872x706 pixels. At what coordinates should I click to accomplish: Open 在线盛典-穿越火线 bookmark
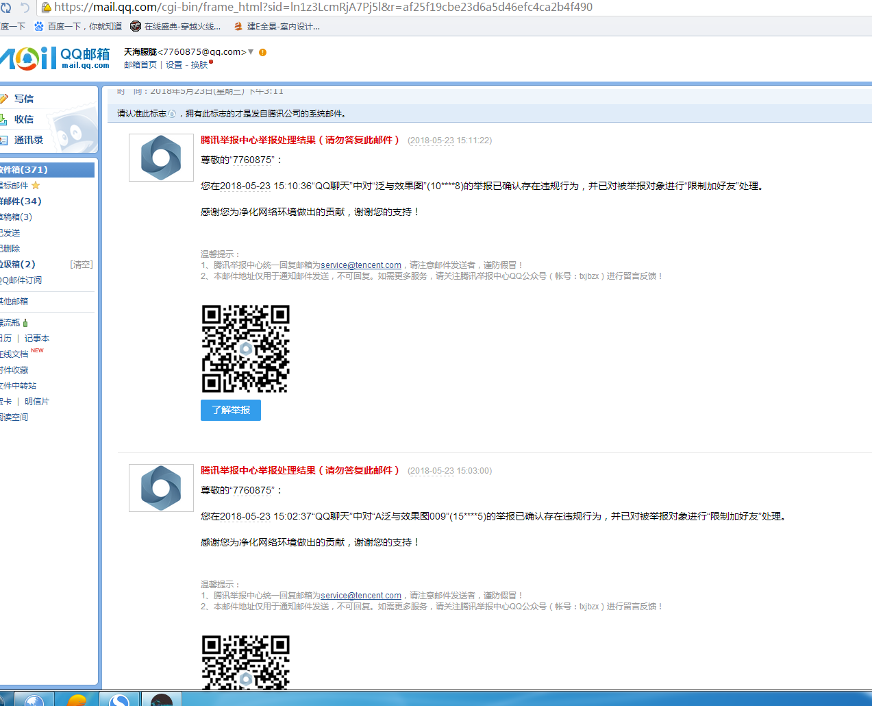pyautogui.click(x=176, y=27)
